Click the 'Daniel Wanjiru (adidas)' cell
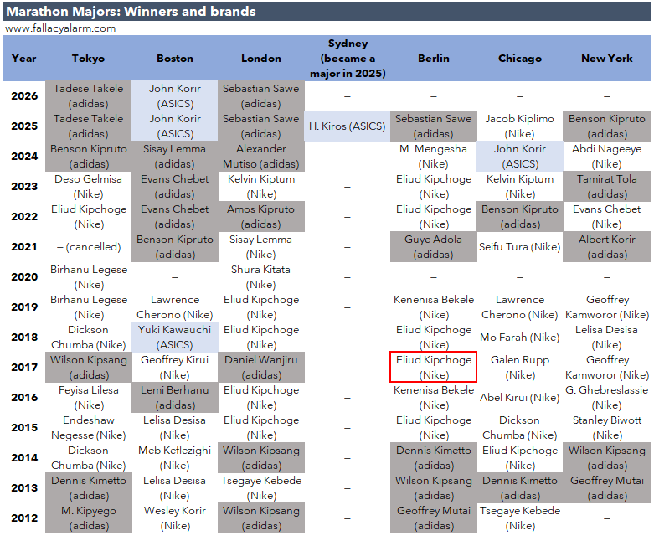The image size is (654, 536). pos(261,367)
